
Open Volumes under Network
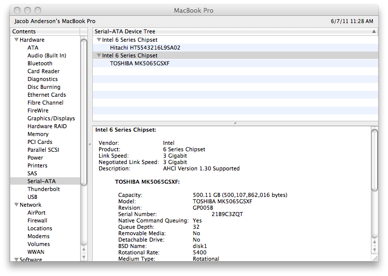(x=39, y=244)
